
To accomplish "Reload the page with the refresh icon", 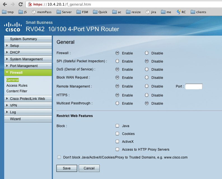I will click(x=21, y=4).
